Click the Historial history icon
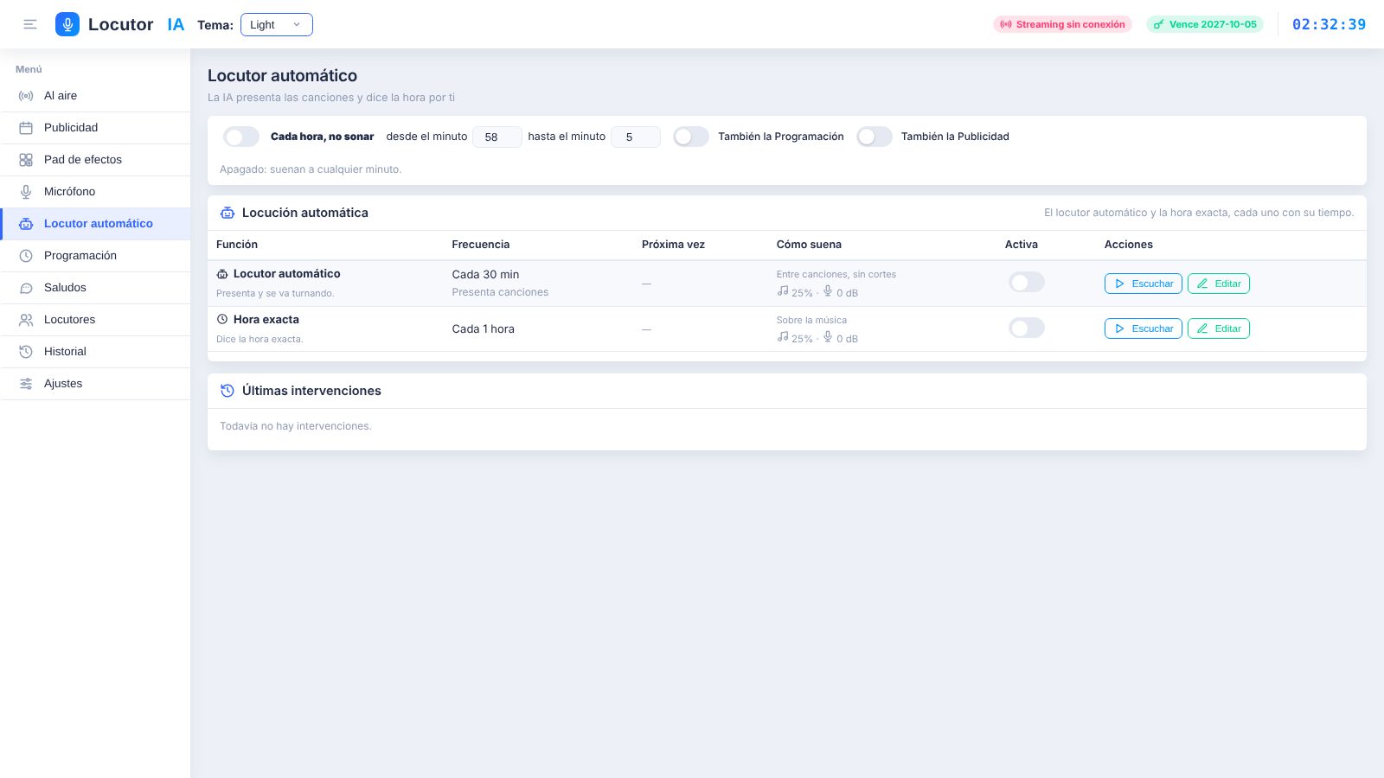Screen dimensions: 1384x778 pos(26,352)
